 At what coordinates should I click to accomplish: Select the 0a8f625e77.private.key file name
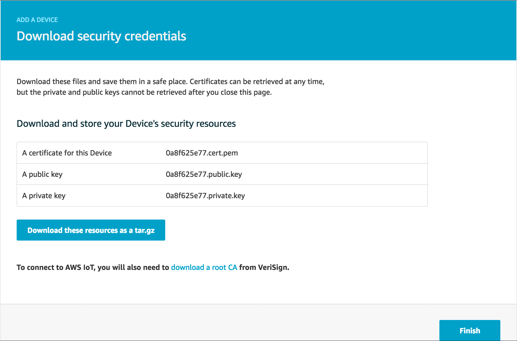[205, 196]
